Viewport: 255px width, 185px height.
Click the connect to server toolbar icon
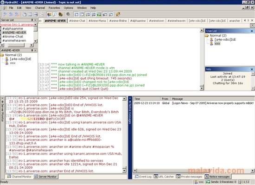coord(5,14)
